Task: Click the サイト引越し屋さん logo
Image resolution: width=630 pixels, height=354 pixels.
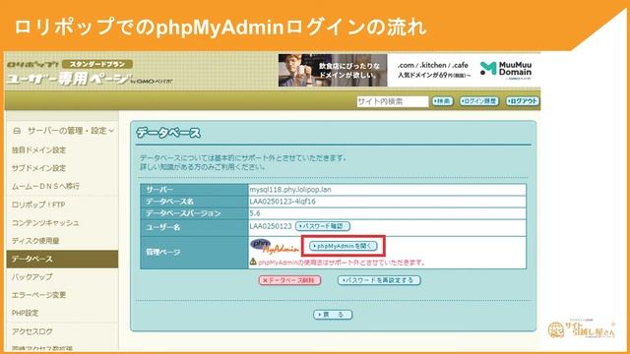Action: pos(581,329)
